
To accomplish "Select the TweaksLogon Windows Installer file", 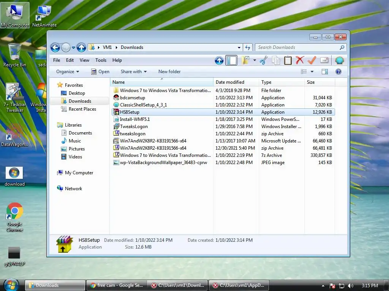I will (x=223, y=127).
